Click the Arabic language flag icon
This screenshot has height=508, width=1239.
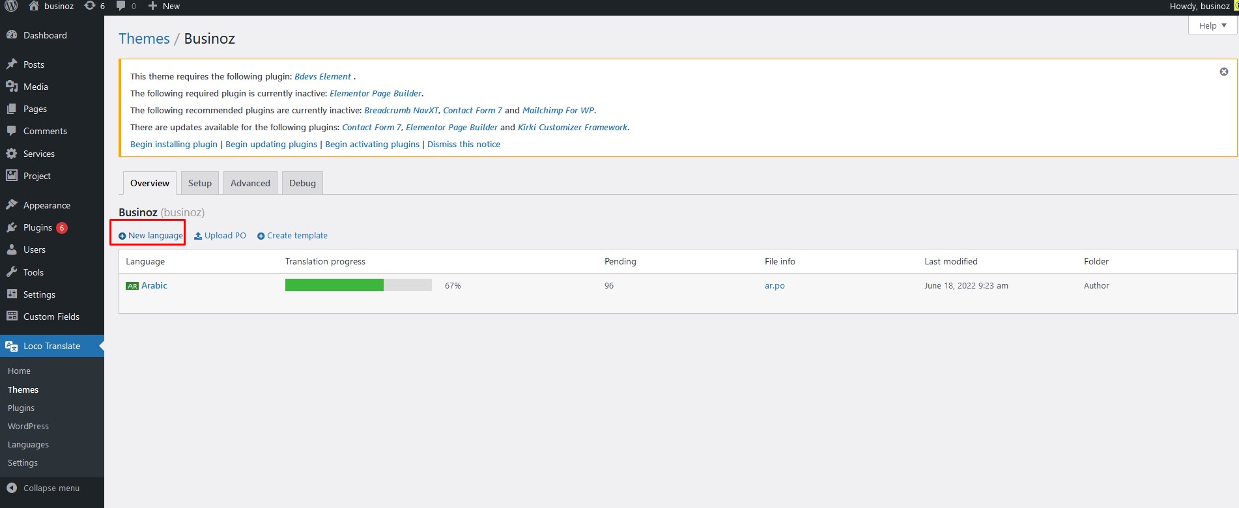tap(132, 286)
